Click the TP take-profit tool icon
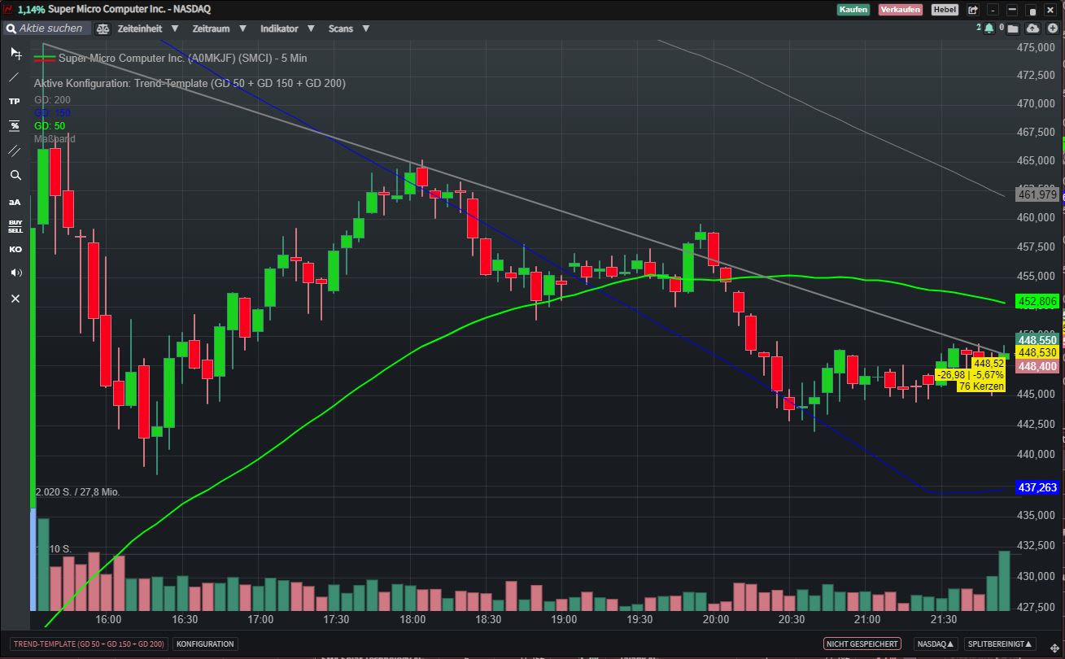Viewport: 1065px width, 659px height. 15,102
